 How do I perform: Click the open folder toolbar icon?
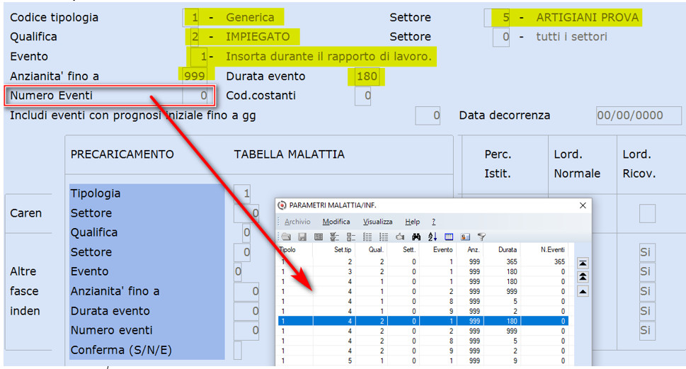[x=286, y=237]
